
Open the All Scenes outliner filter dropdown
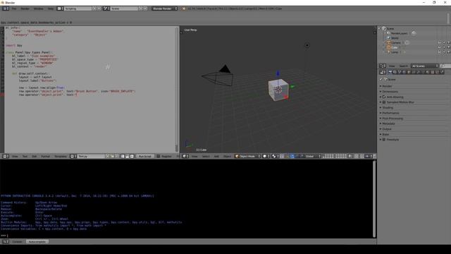424,66
